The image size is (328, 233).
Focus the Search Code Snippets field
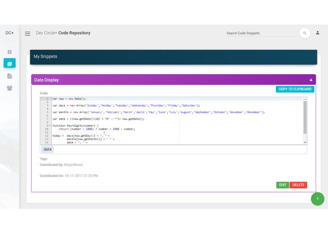pyautogui.click(x=262, y=33)
